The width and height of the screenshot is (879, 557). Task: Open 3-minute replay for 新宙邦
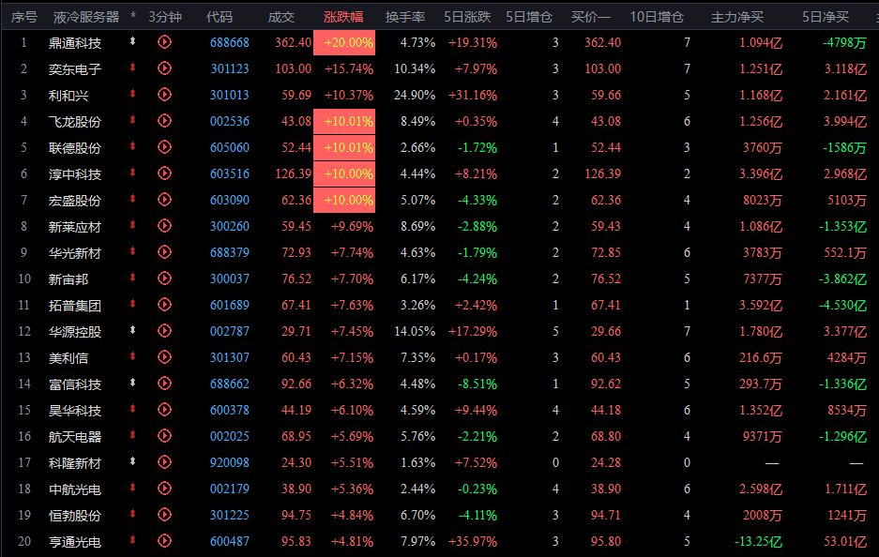pos(164,278)
